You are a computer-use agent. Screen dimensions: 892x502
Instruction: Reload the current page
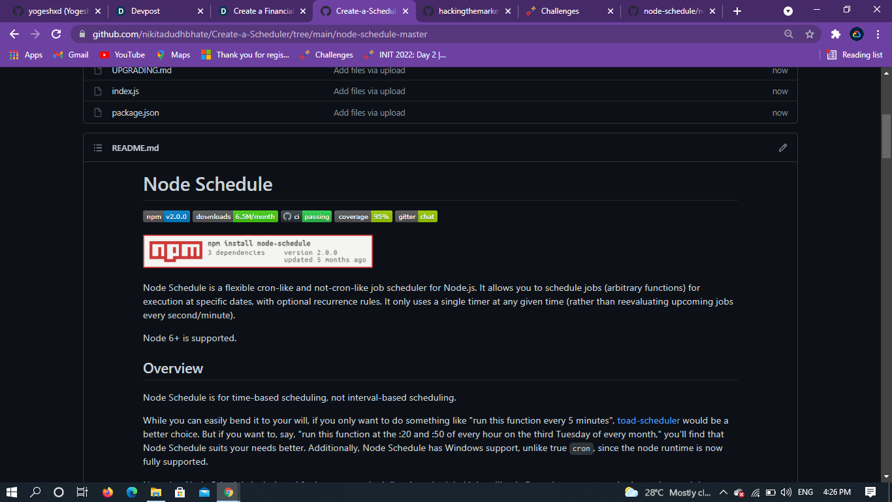click(x=56, y=34)
